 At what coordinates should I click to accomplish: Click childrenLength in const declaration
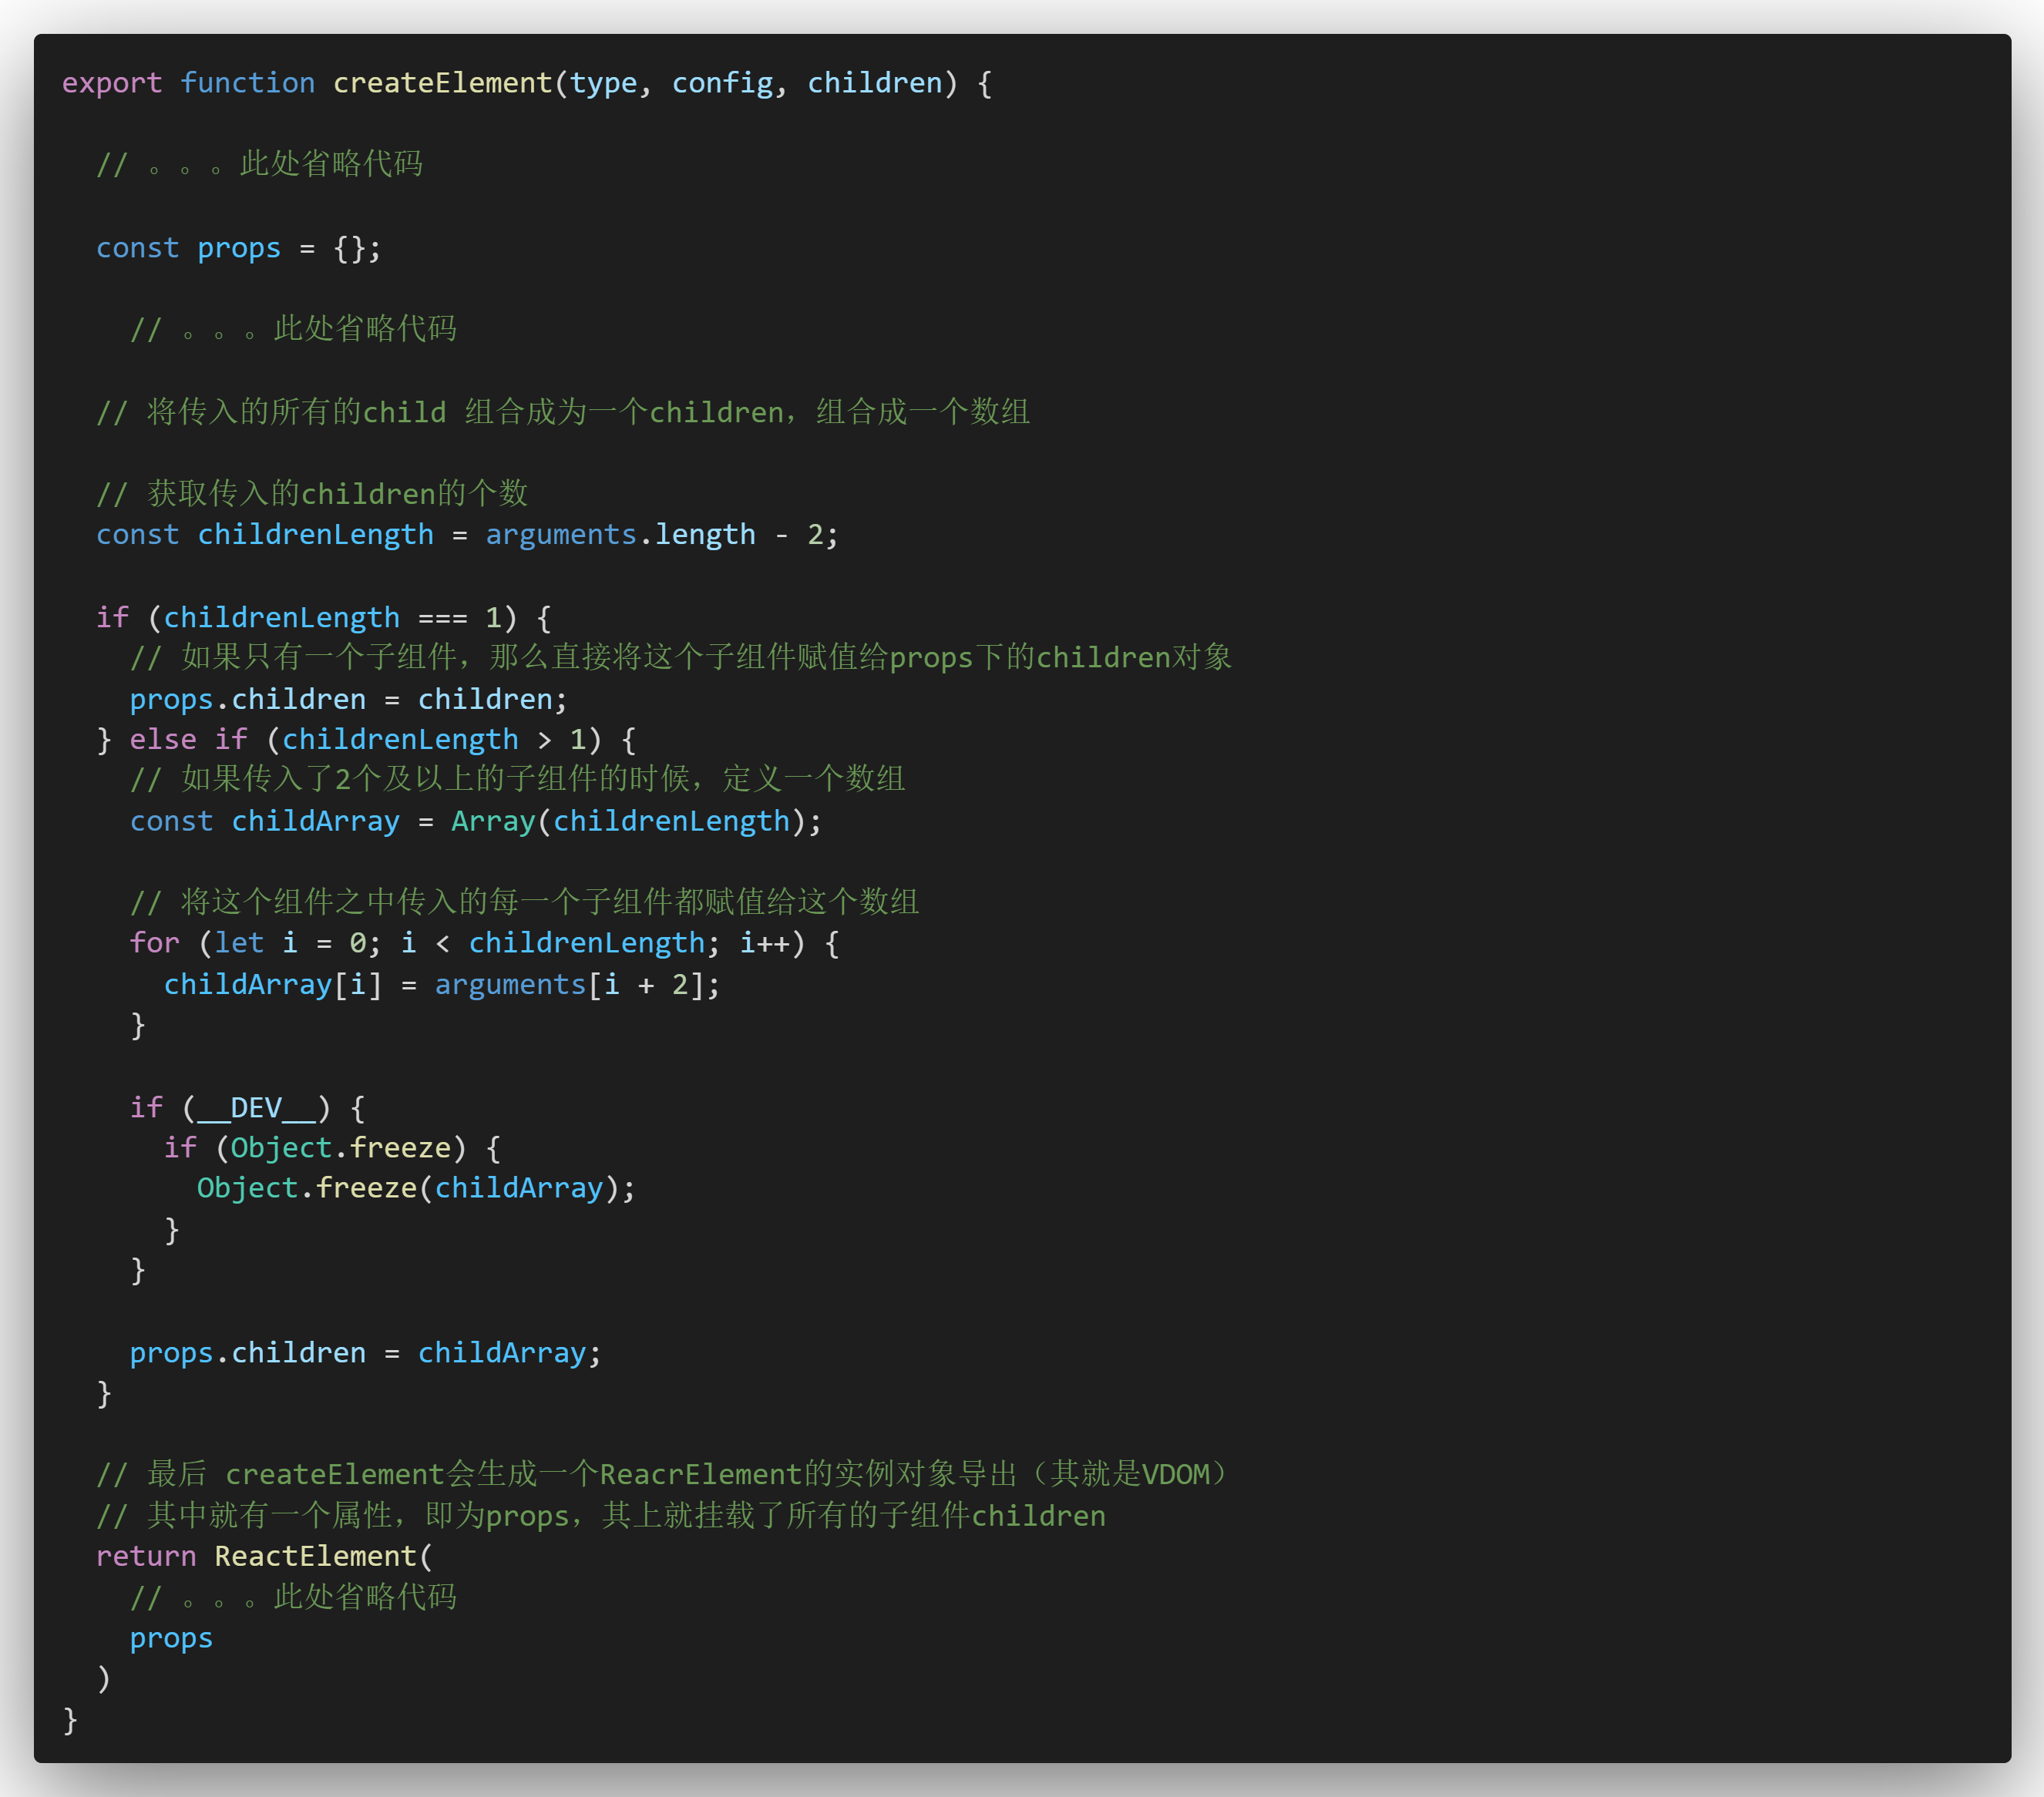point(315,535)
